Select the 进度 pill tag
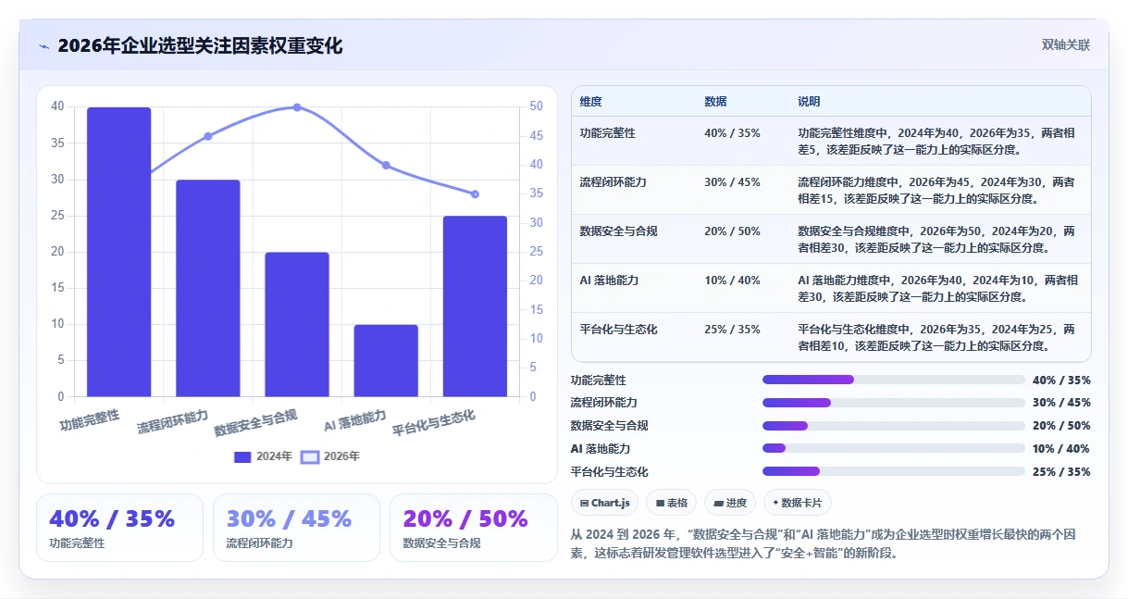This screenshot has width=1128, height=599. click(x=730, y=503)
